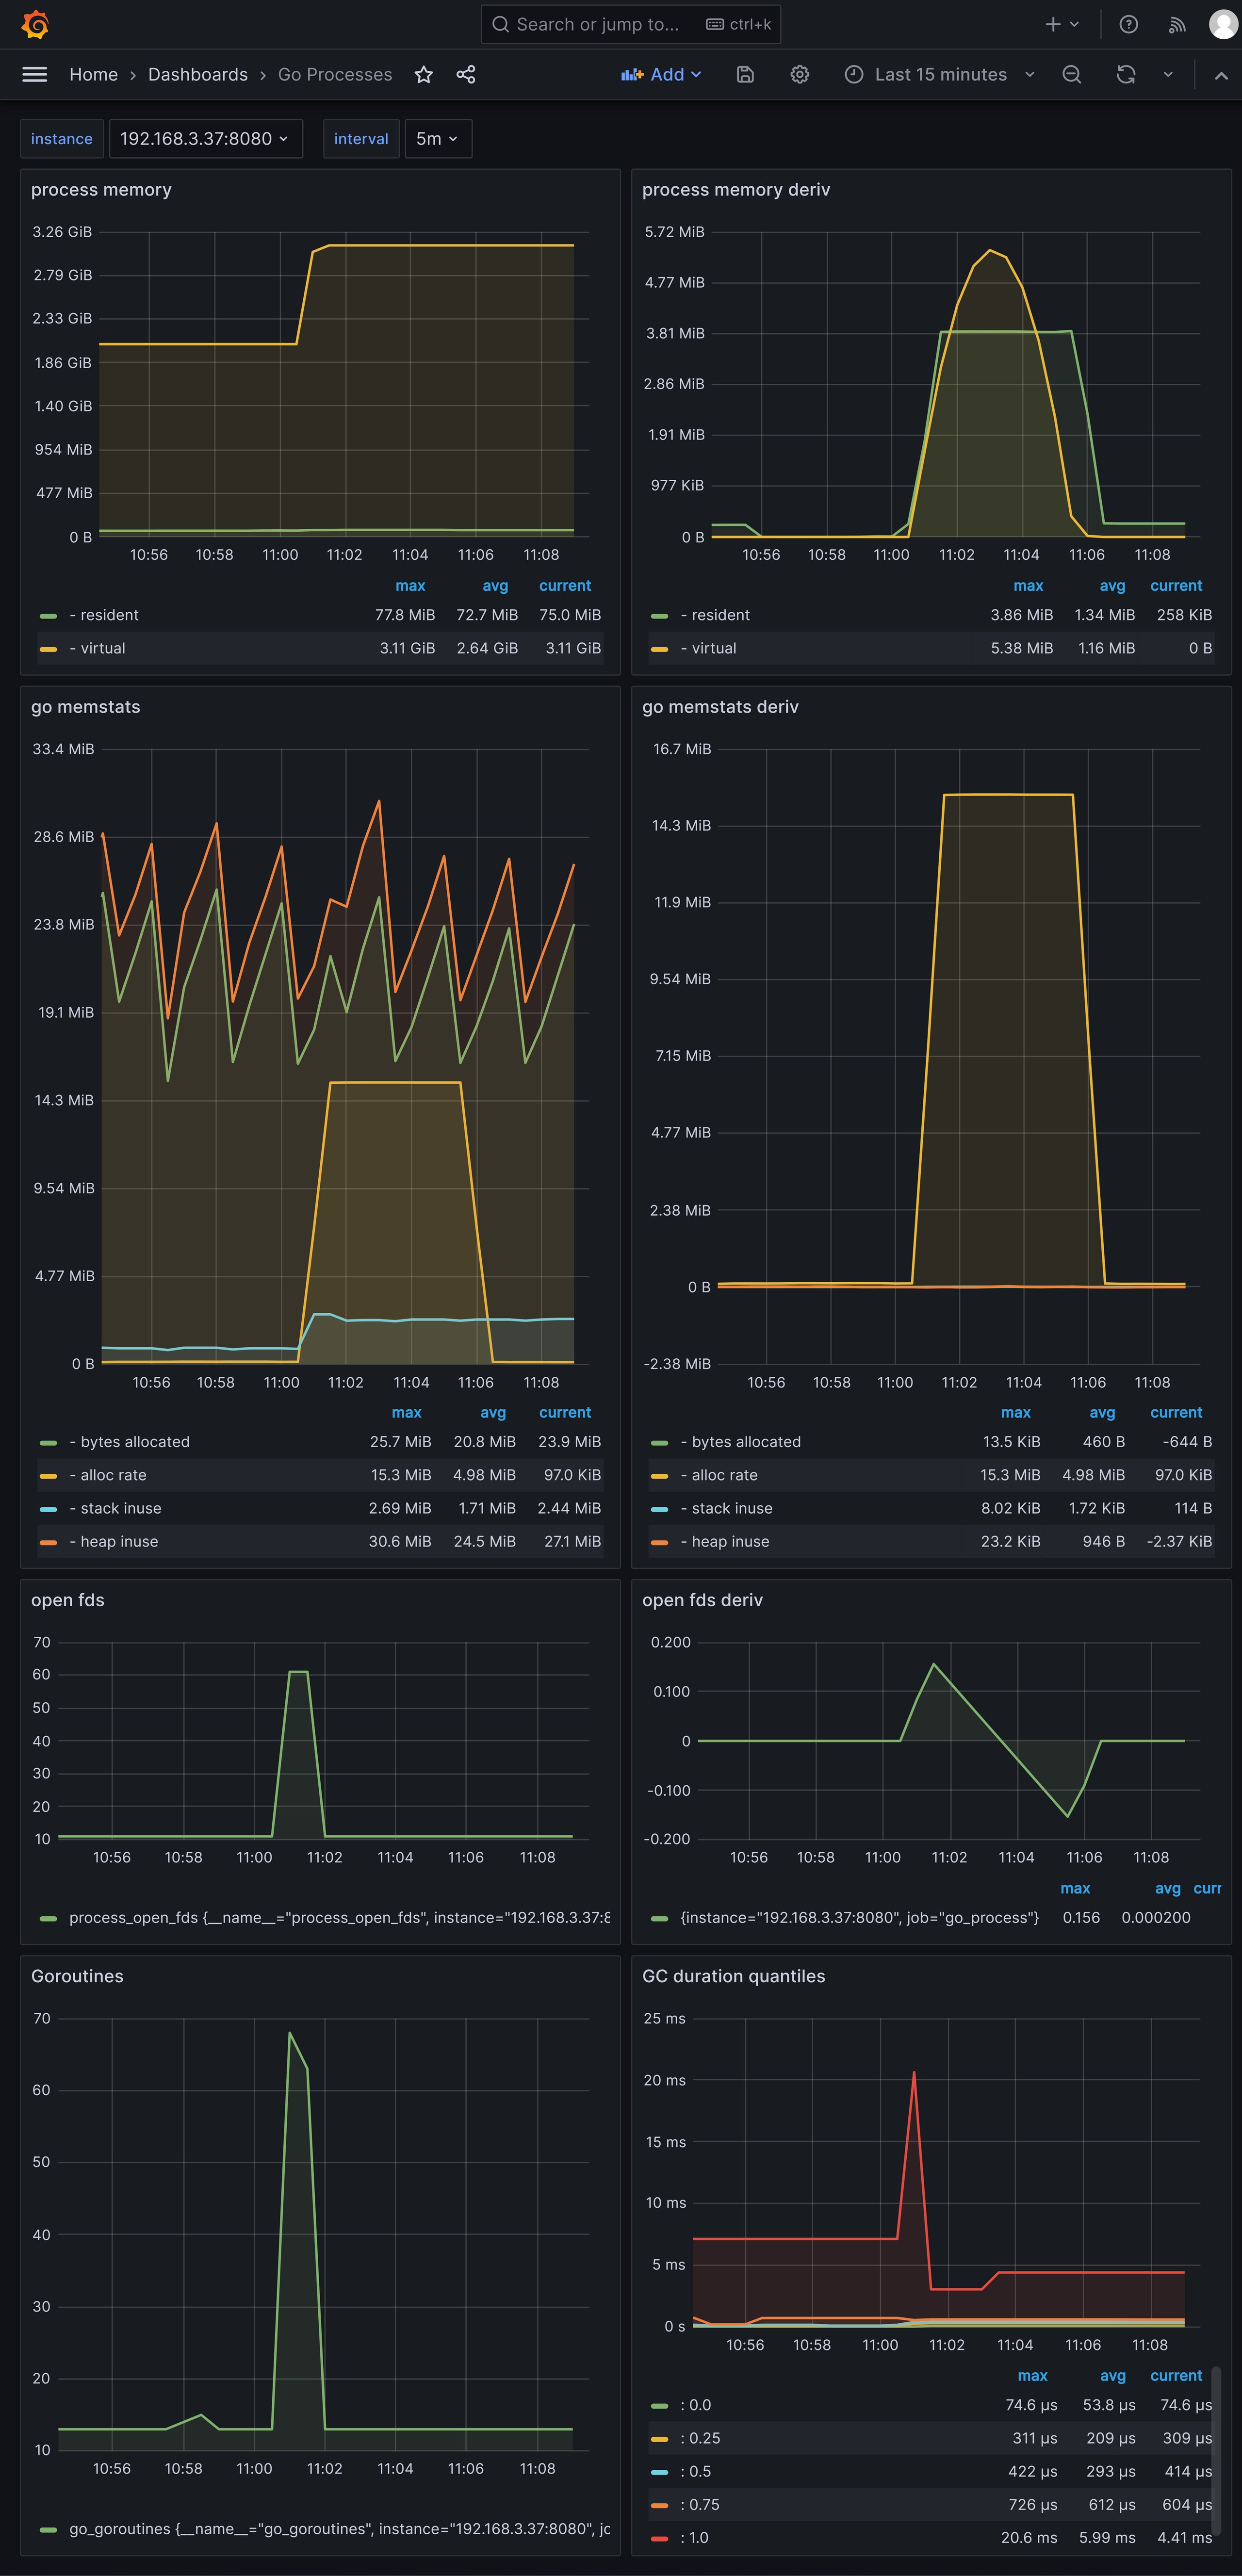Refresh the dashboard

tap(1126, 74)
